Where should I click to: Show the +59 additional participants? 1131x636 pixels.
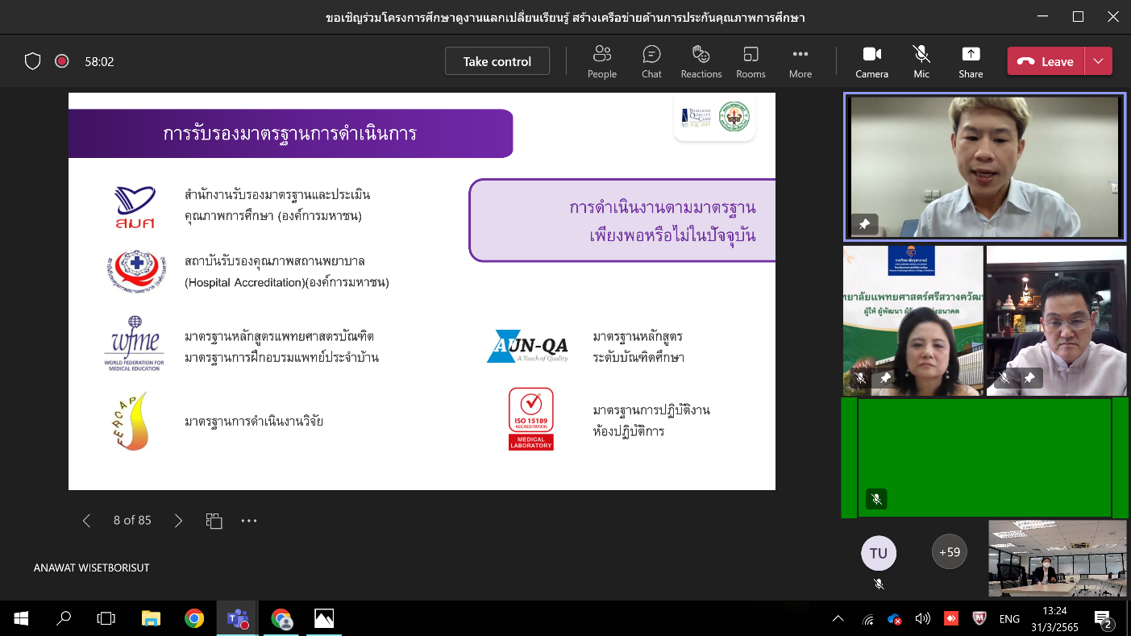coord(950,552)
